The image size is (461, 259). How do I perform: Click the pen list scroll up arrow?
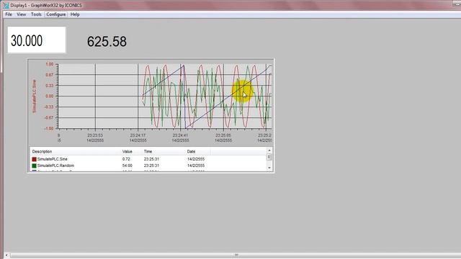tap(269, 150)
